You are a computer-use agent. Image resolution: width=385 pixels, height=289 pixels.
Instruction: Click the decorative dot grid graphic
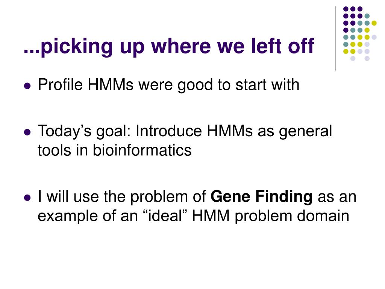pyautogui.click(x=360, y=33)
